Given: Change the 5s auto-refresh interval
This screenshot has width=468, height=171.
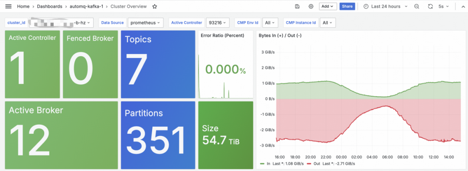Looking at the screenshot, I should (x=444, y=6).
